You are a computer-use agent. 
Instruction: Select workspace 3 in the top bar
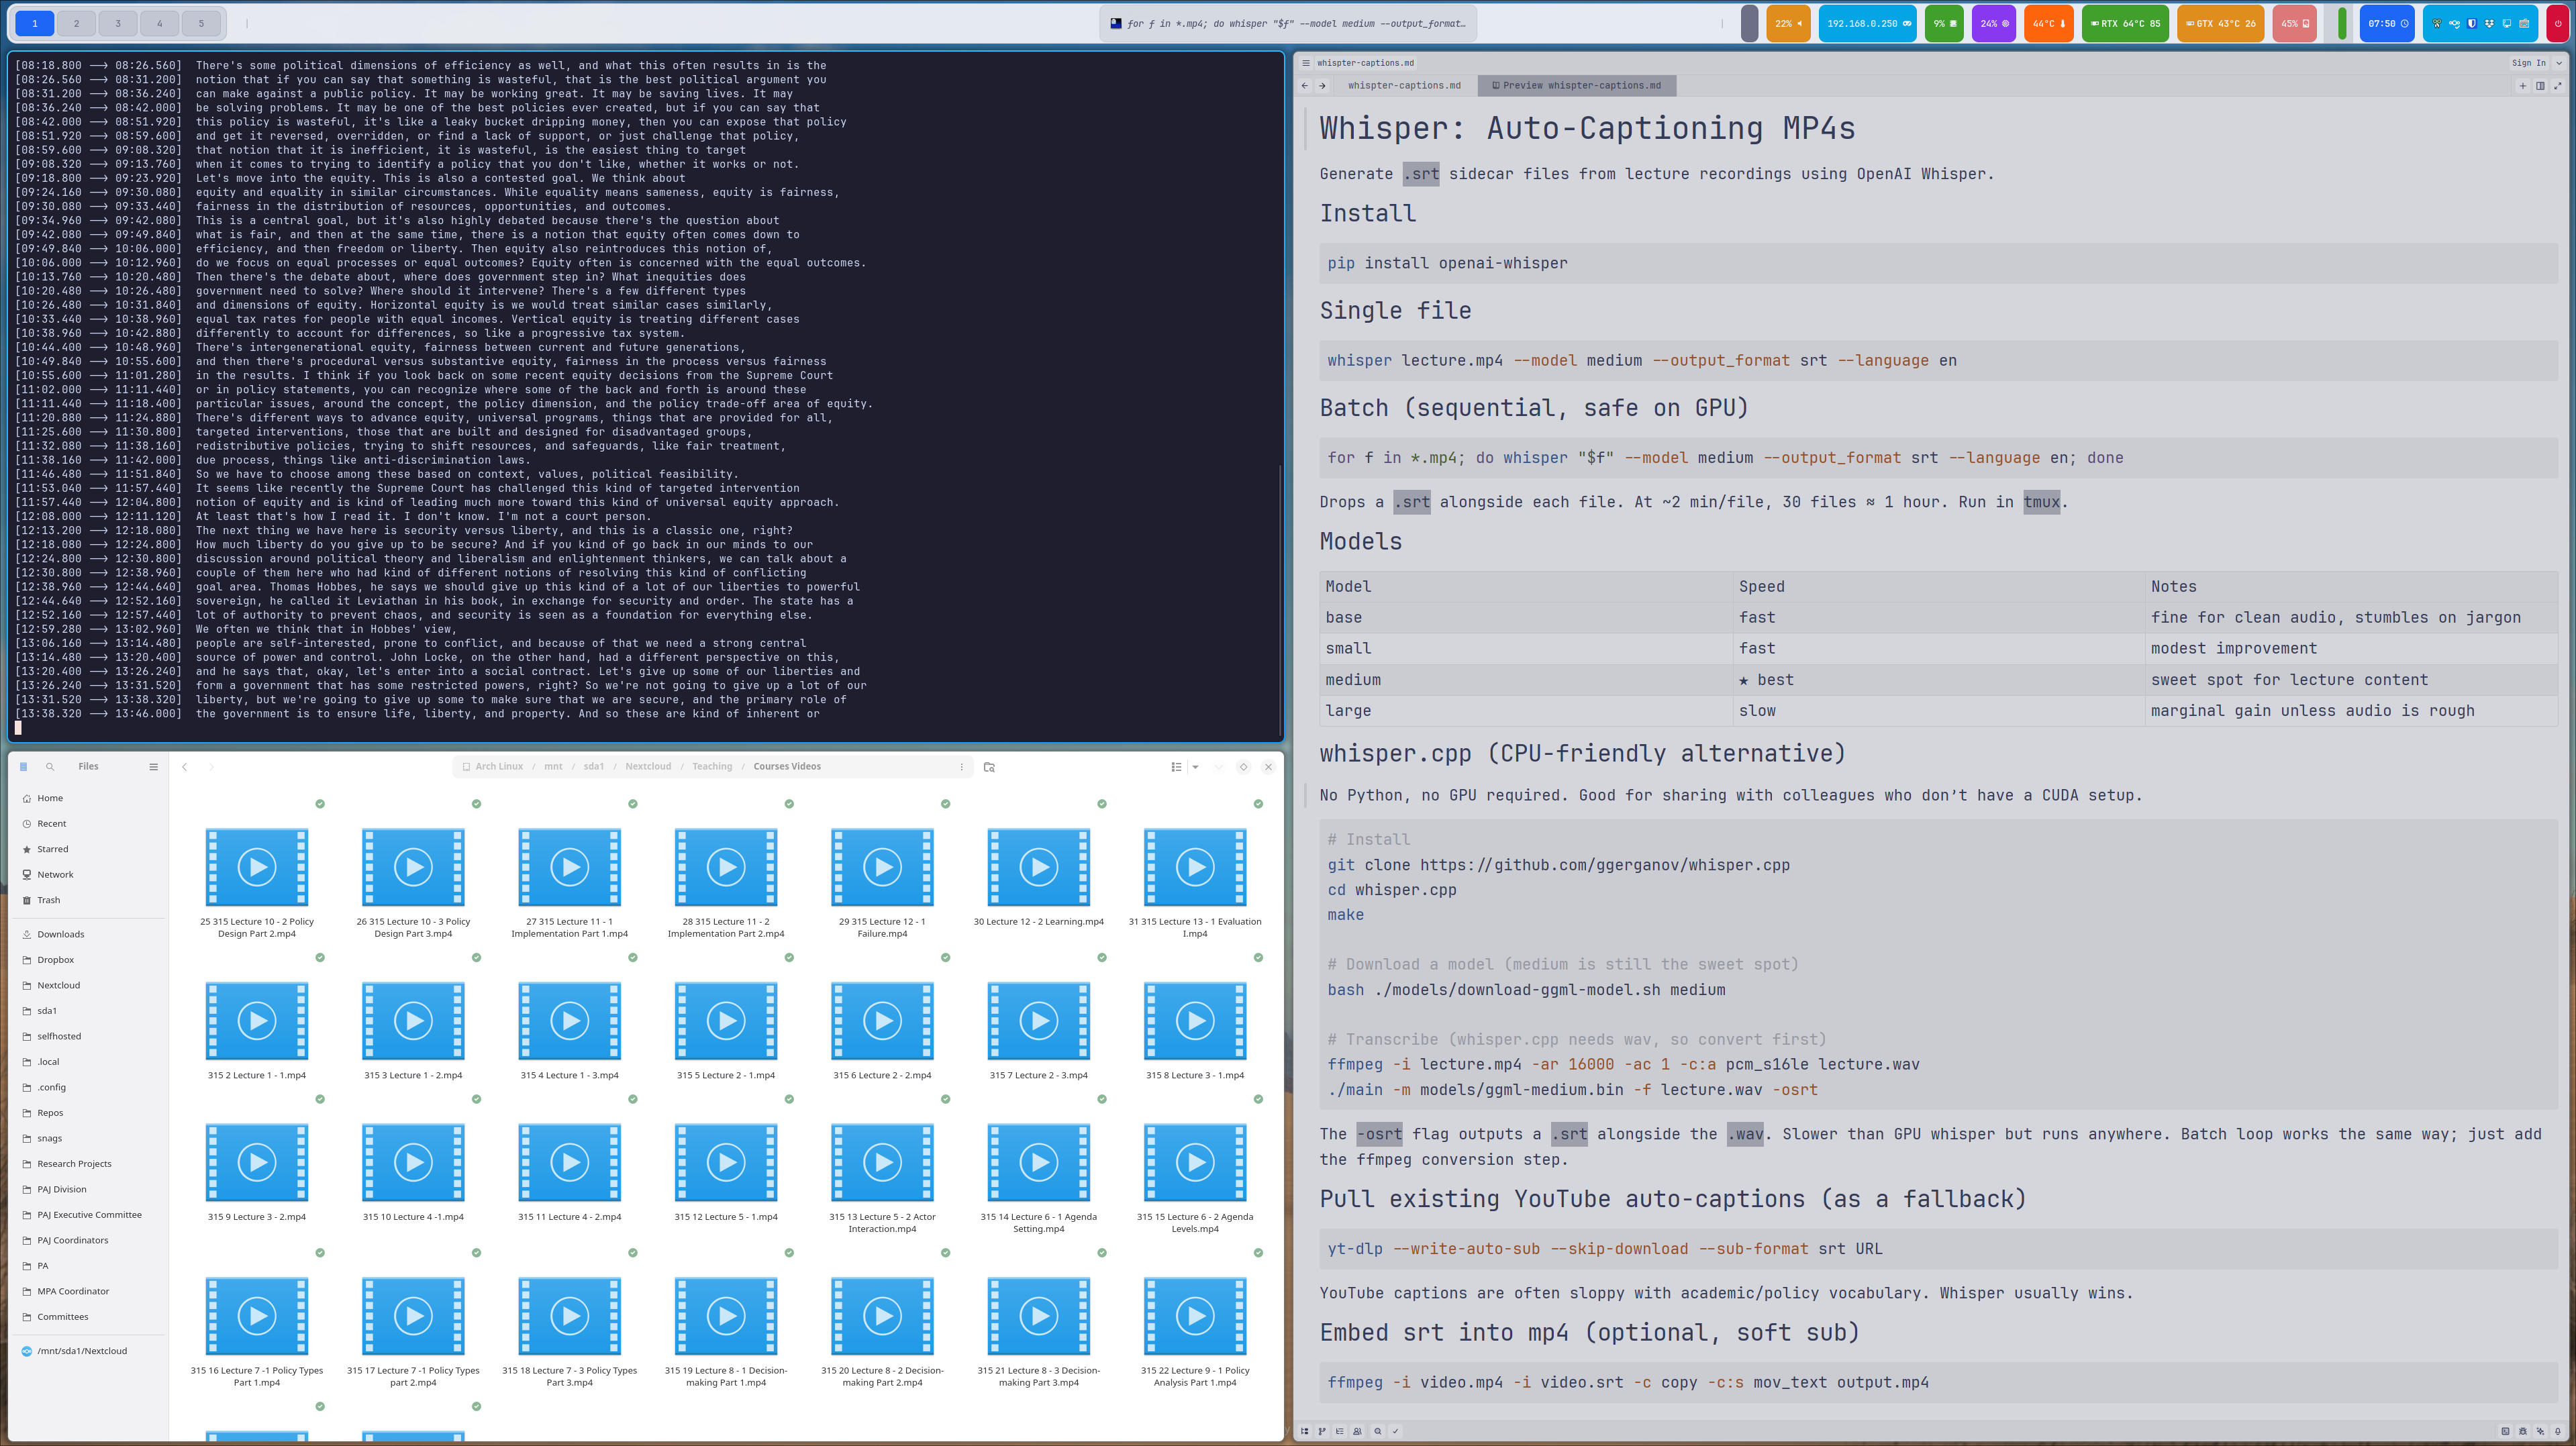117,22
